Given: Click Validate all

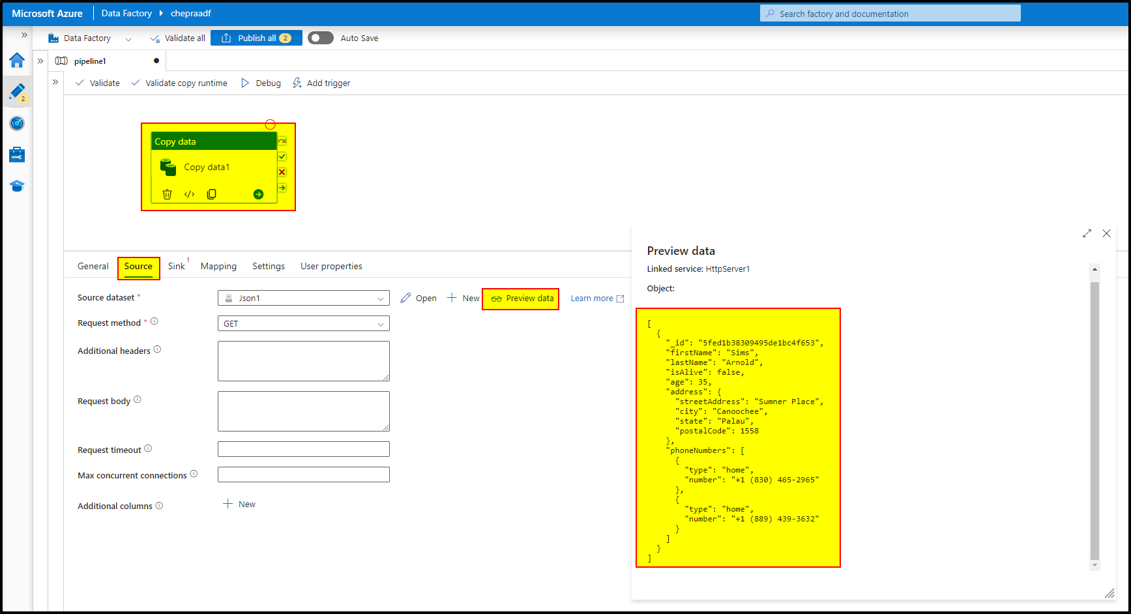Looking at the screenshot, I should 178,38.
